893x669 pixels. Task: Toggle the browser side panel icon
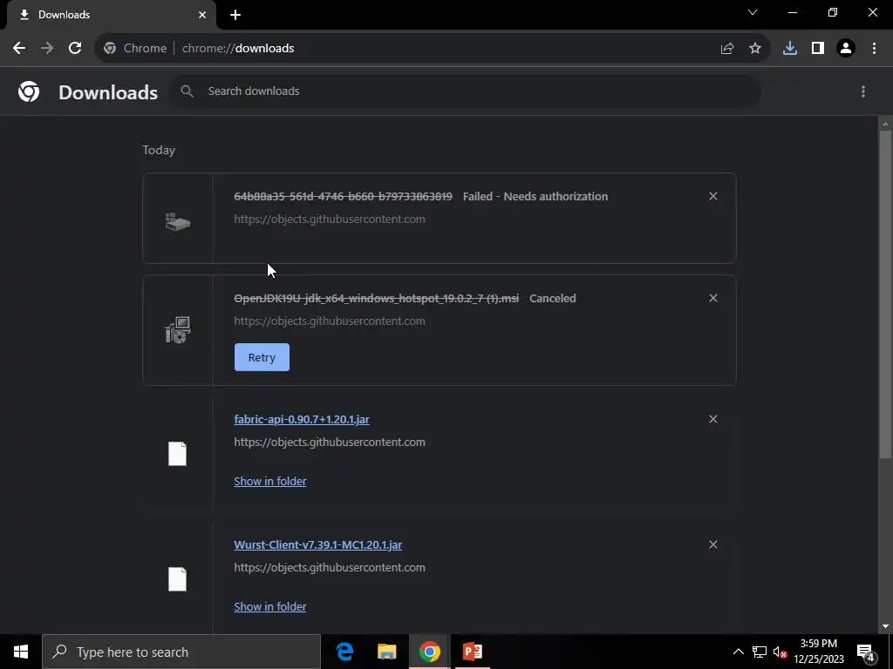(x=818, y=49)
